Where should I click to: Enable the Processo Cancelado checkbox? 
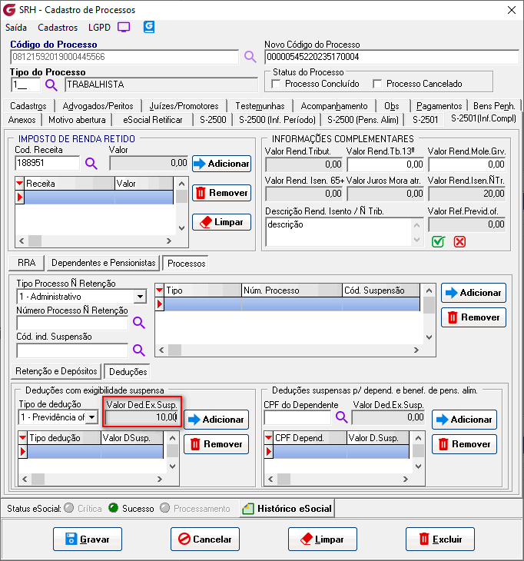(377, 84)
